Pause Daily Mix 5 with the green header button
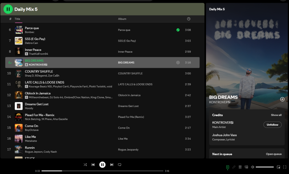The height and width of the screenshot is (174, 289). pos(8,9)
